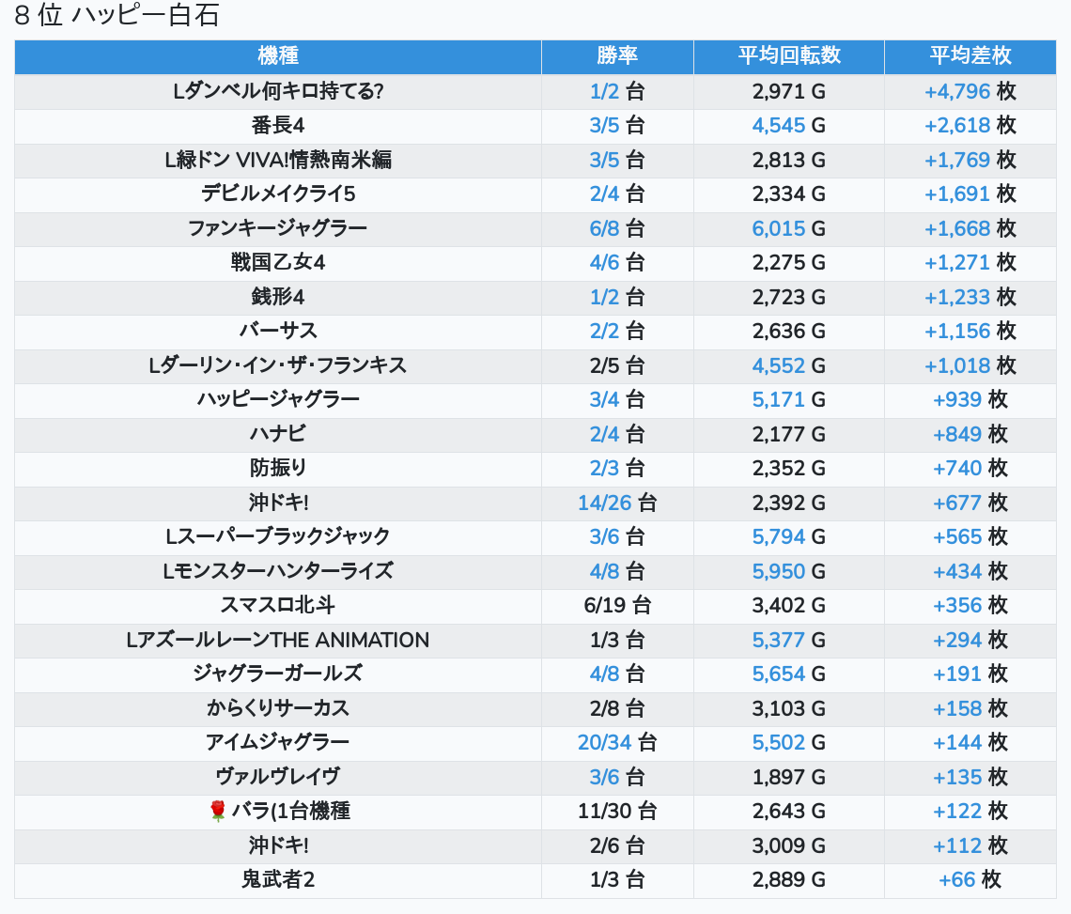Select the heading 8位 ハッピー白石
Viewport: 1071px width, 914px height.
pos(116,15)
